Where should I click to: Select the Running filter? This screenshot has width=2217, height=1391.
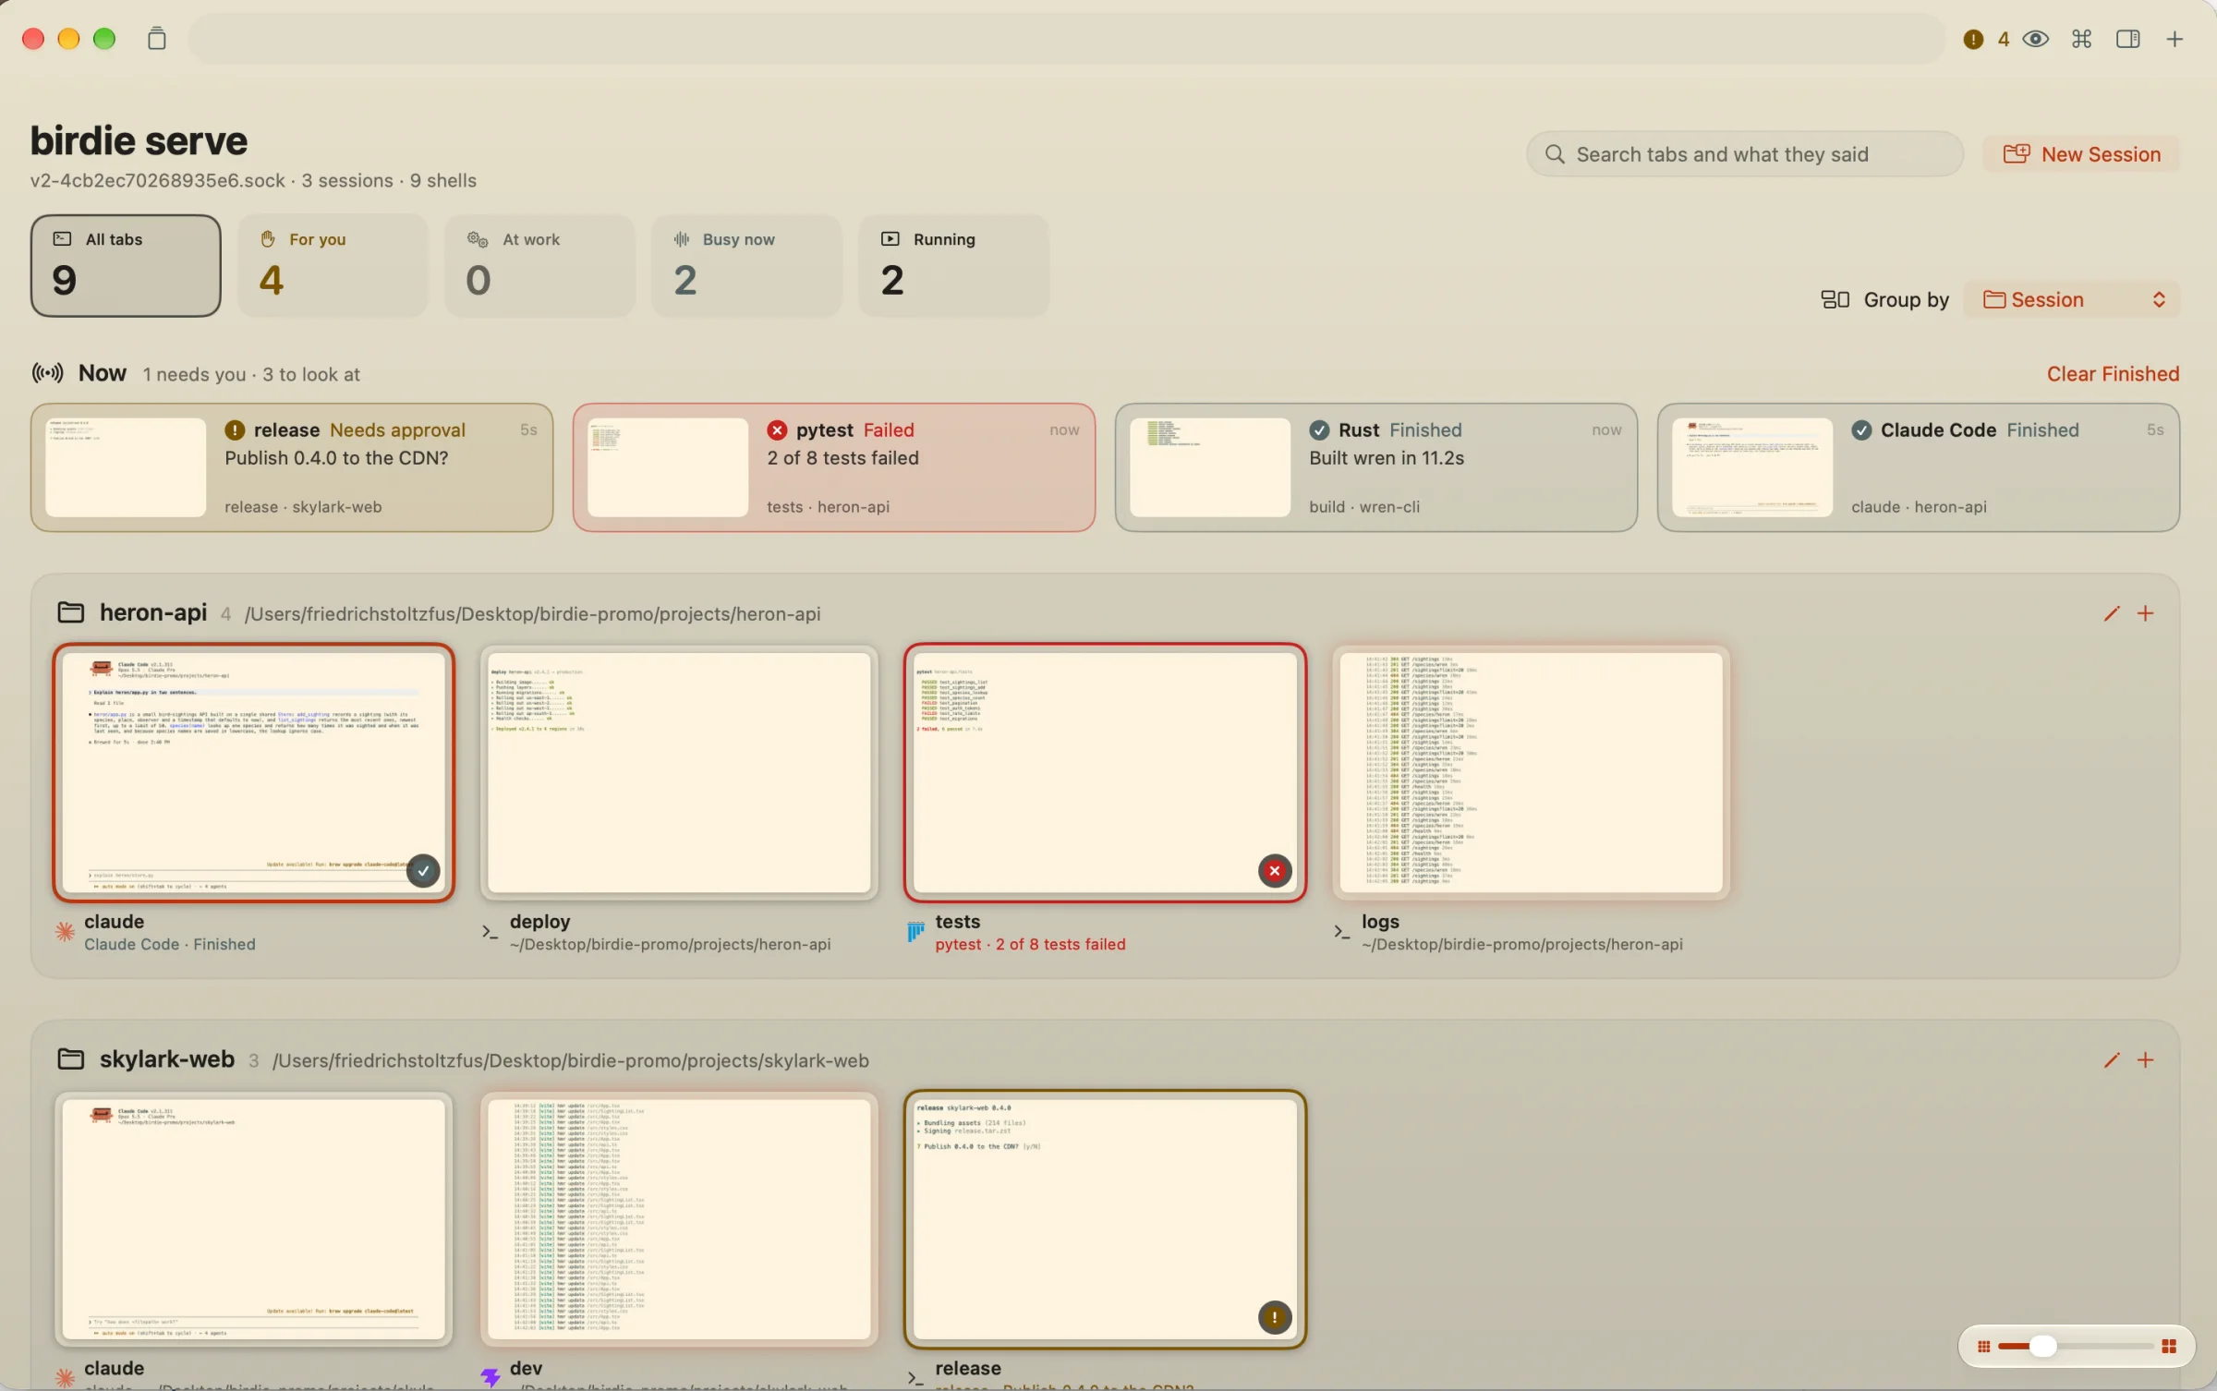(953, 266)
